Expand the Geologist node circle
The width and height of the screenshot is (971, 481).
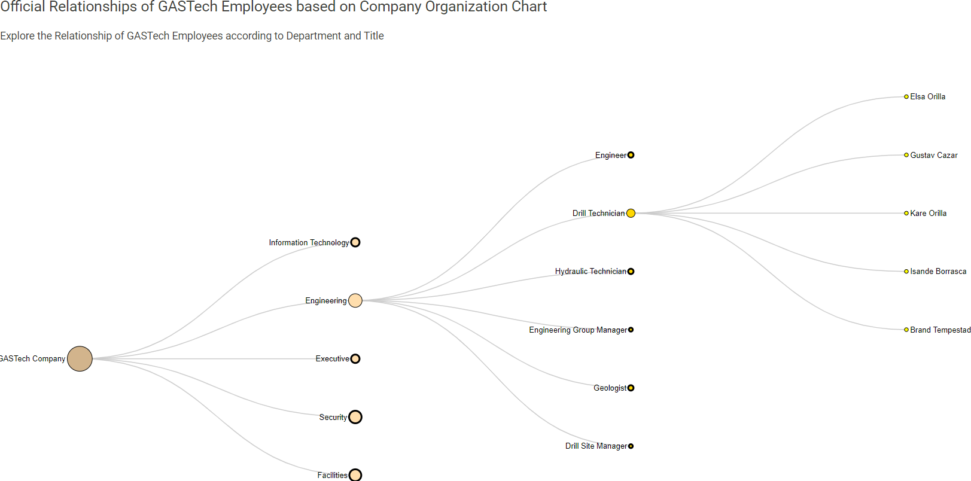pos(631,388)
